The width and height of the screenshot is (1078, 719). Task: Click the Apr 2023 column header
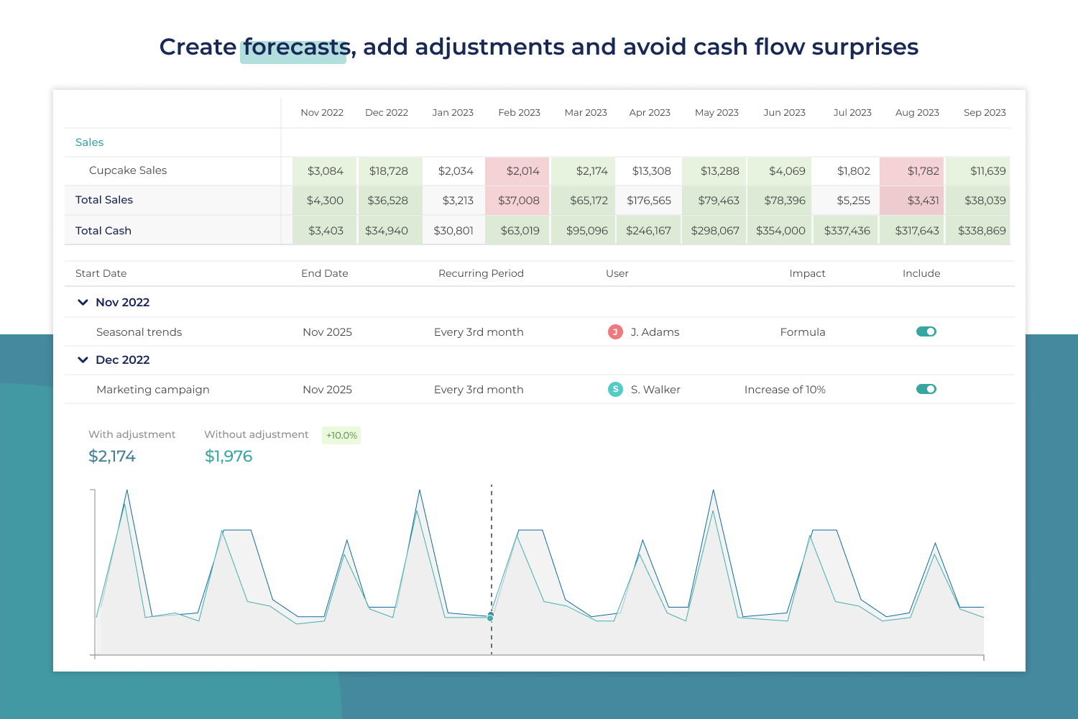(x=650, y=113)
